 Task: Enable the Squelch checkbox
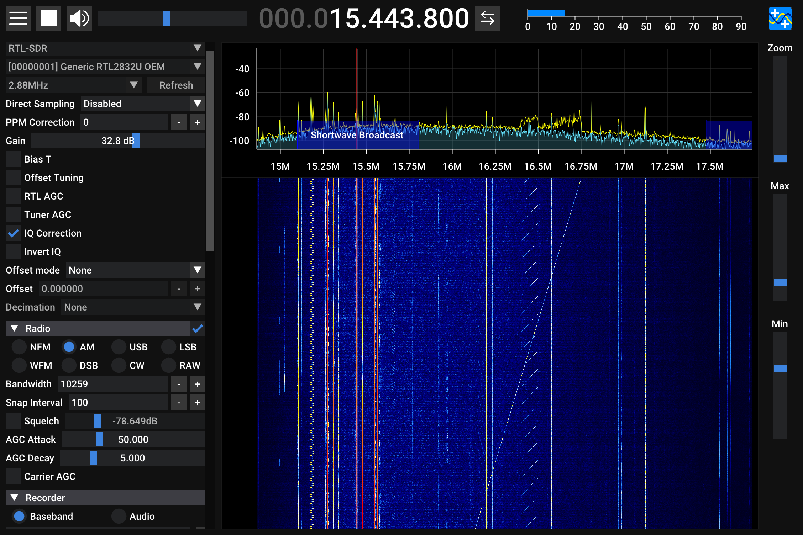coord(14,421)
